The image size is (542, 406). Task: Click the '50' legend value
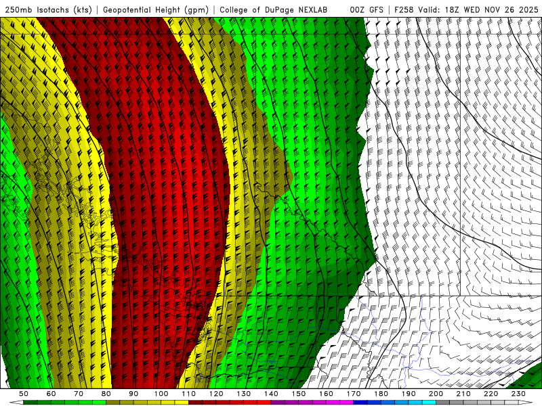[24, 394]
